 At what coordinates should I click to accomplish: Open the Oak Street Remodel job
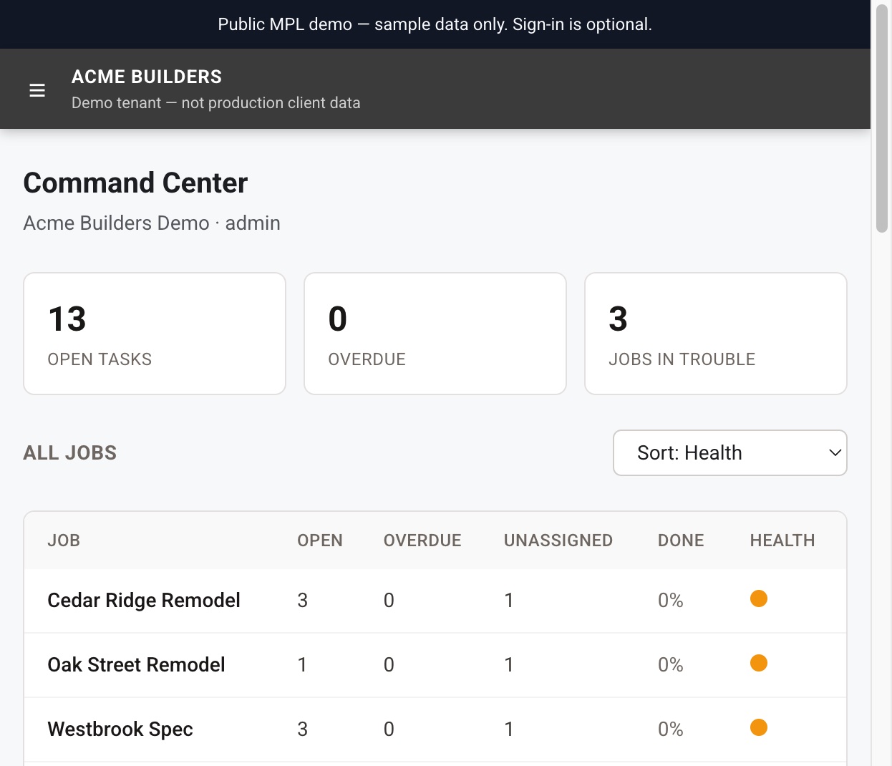point(136,664)
